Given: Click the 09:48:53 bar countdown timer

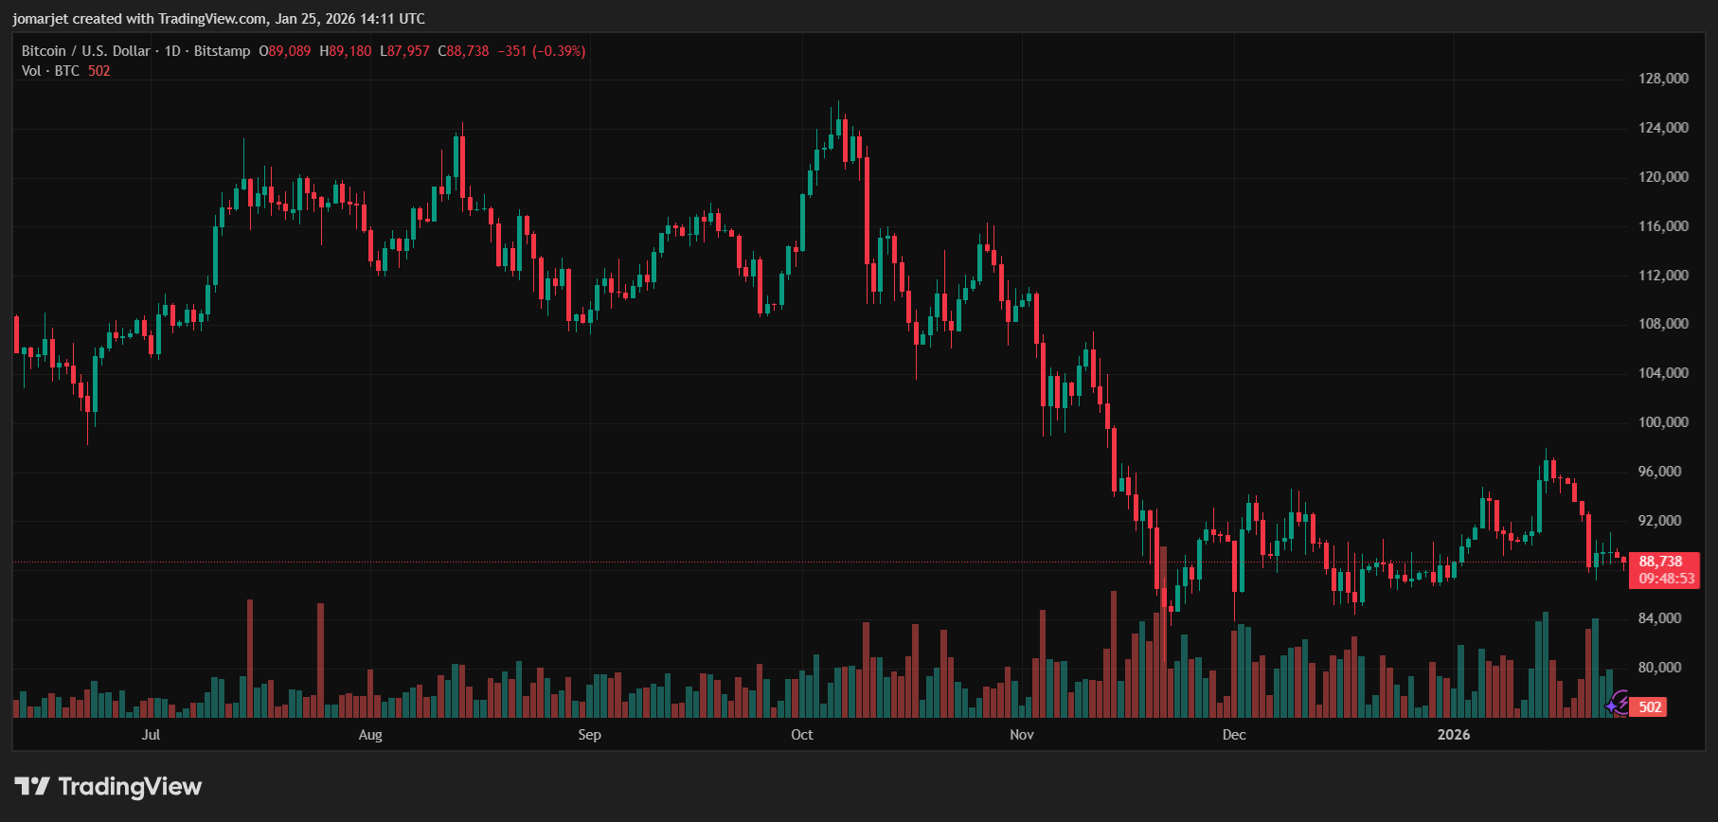Looking at the screenshot, I should click(x=1666, y=579).
